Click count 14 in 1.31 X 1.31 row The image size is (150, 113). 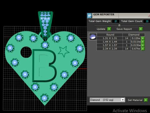[127, 38]
